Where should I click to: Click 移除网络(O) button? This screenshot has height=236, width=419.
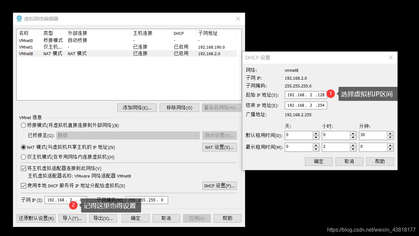coord(179,108)
